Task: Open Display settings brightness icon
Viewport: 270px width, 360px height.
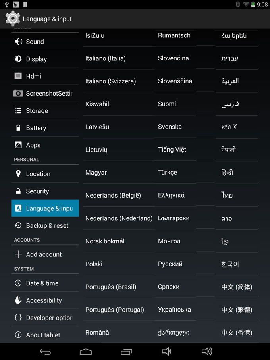Action: [18, 59]
